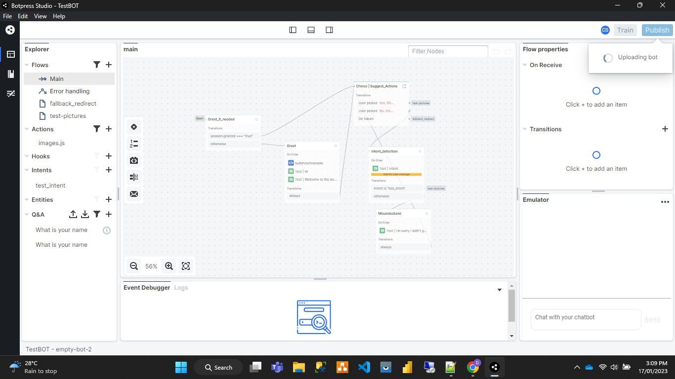Collapse the Flows section in Explorer
The width and height of the screenshot is (675, 379).
pyautogui.click(x=27, y=65)
